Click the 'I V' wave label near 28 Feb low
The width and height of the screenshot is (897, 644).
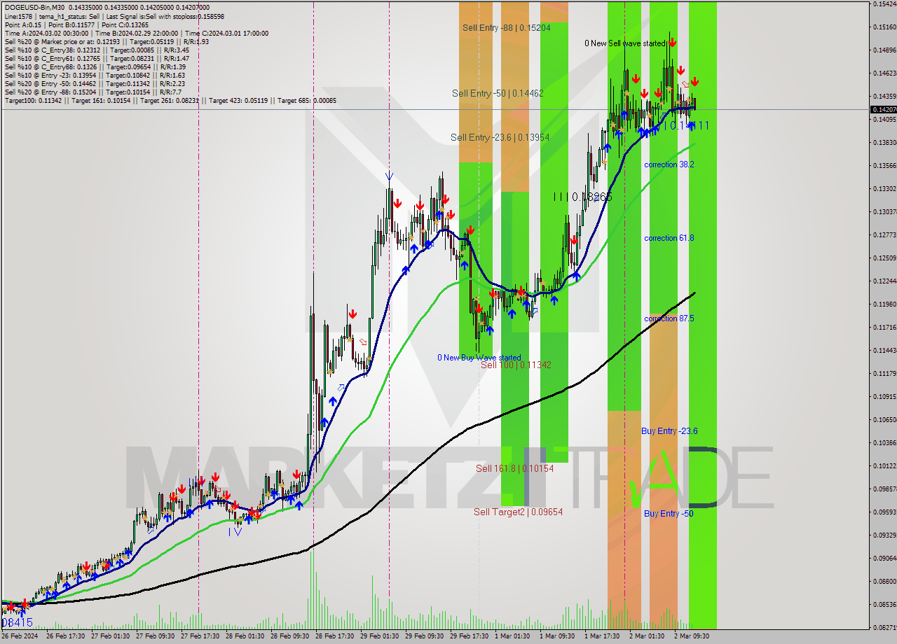pos(235,532)
